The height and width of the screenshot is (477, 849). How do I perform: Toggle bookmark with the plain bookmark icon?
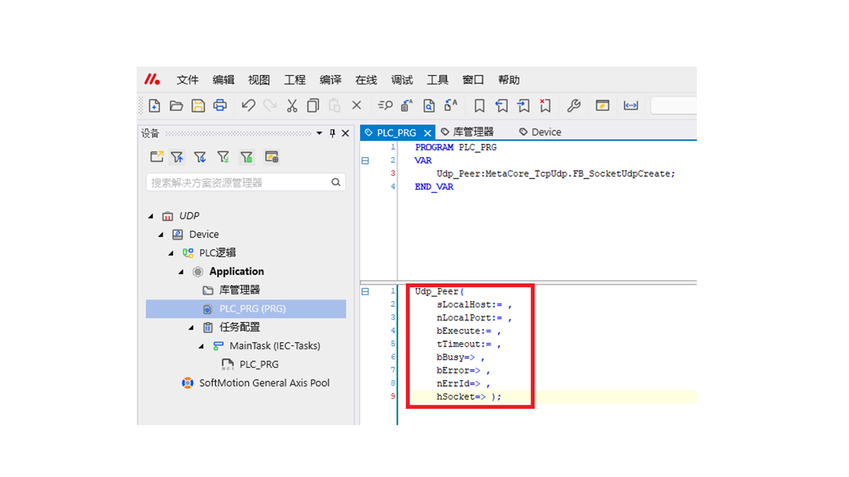point(479,106)
